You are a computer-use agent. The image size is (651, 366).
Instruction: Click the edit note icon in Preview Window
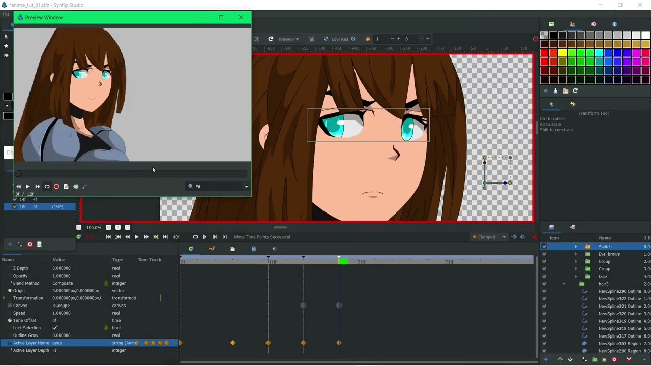point(66,187)
